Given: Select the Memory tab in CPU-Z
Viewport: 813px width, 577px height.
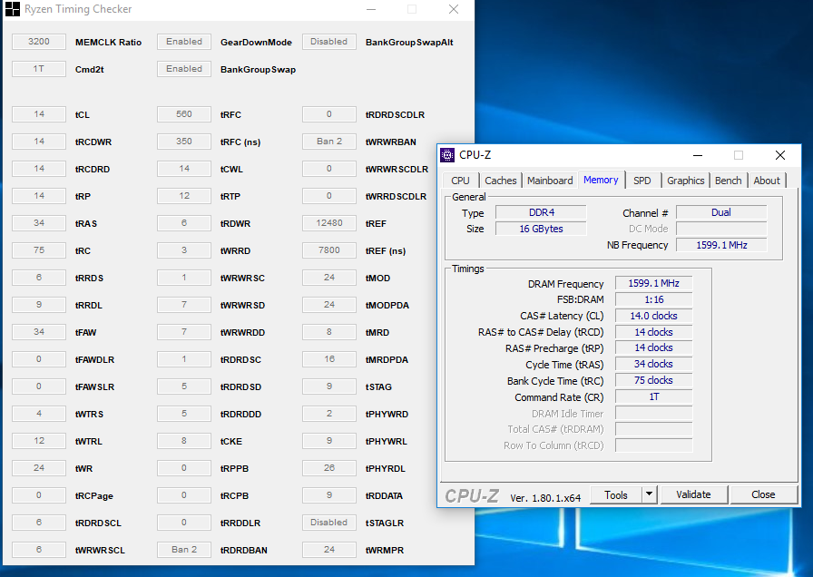Looking at the screenshot, I should pyautogui.click(x=601, y=180).
